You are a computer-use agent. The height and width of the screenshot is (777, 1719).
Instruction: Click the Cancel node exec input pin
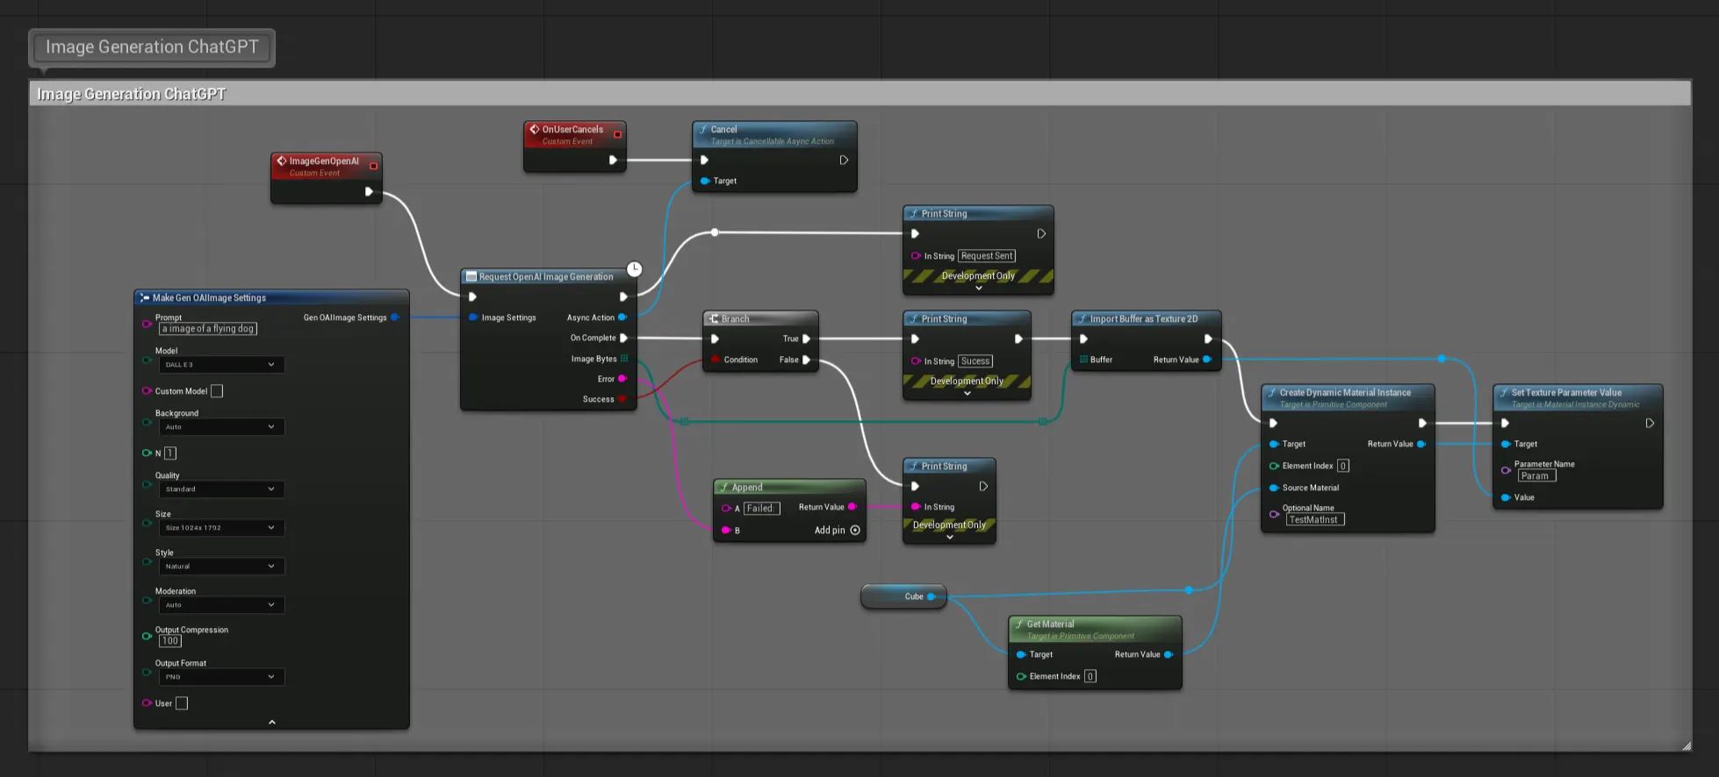704,160
